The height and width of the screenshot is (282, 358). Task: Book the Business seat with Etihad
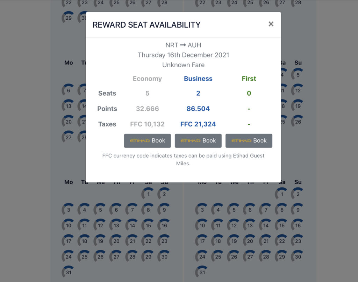coord(198,141)
